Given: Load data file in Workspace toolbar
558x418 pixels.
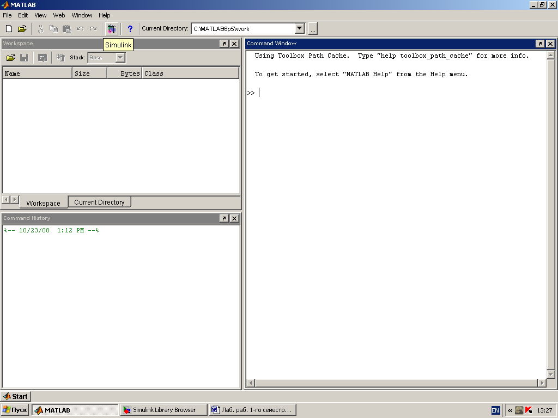Looking at the screenshot, I should [11, 58].
